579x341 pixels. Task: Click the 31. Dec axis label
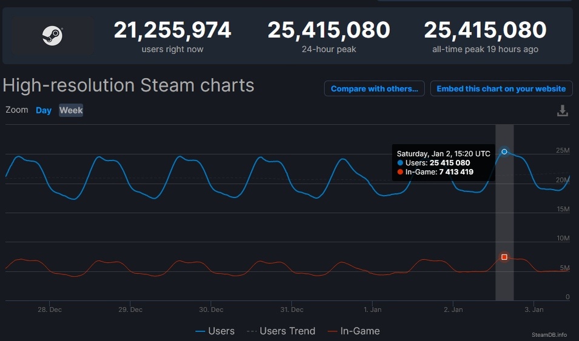292,310
